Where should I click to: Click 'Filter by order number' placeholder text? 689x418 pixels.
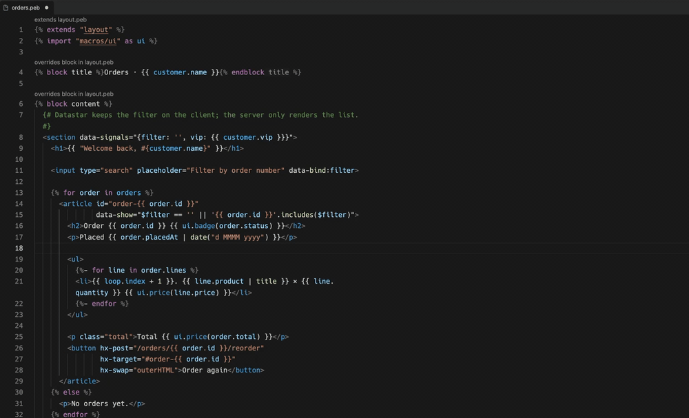pyautogui.click(x=236, y=170)
